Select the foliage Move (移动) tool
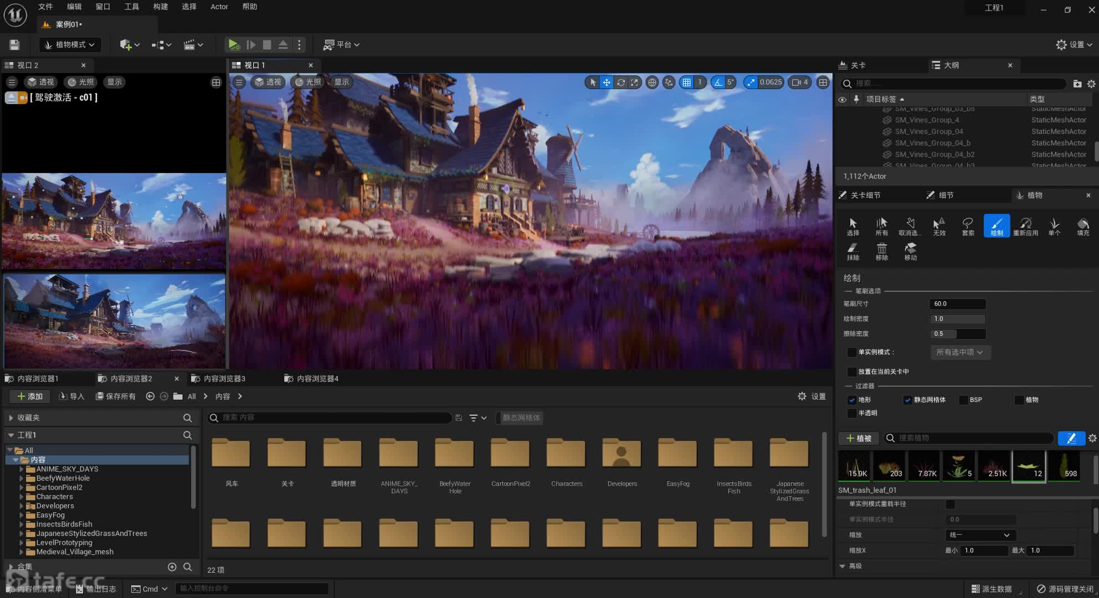 (911, 251)
